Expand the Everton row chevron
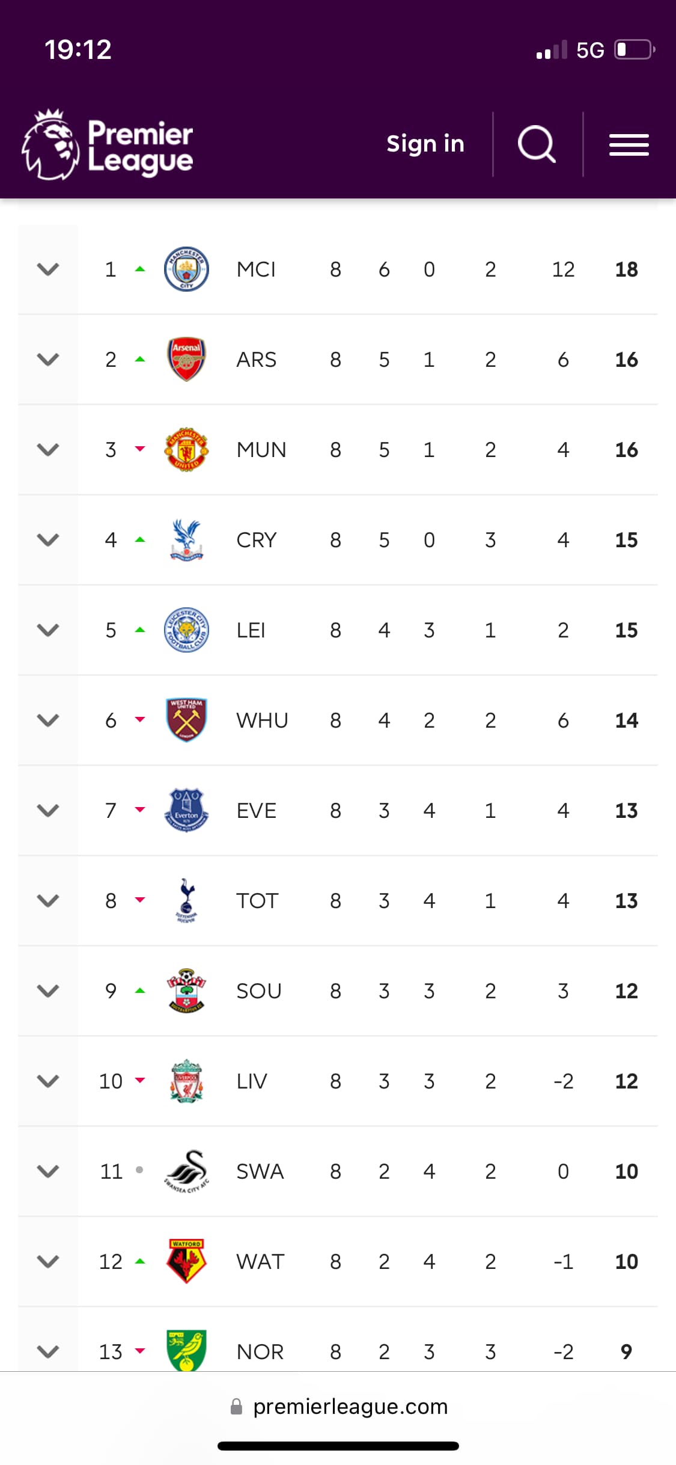676x1465 pixels. 48,810
